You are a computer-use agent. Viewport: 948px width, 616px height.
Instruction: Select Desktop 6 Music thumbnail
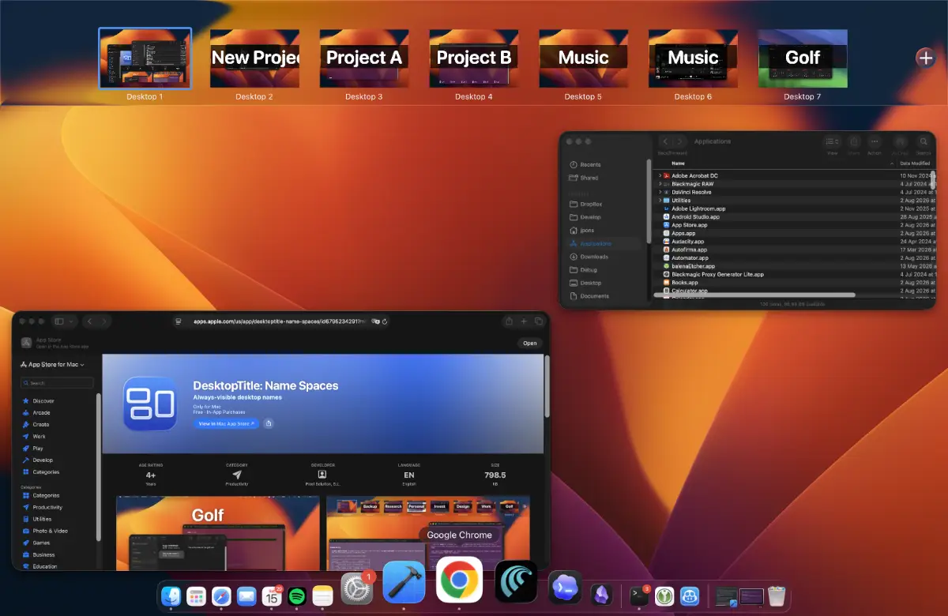point(694,58)
